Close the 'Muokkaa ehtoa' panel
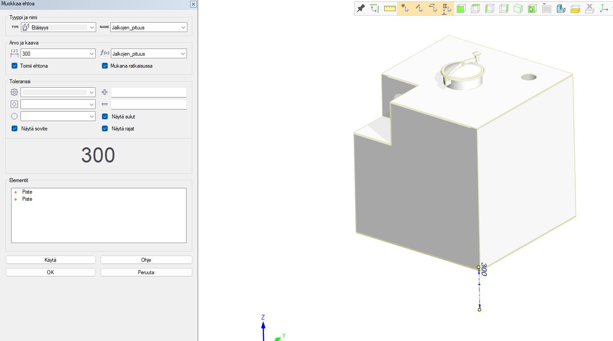The height and width of the screenshot is (341, 613). tap(193, 4)
